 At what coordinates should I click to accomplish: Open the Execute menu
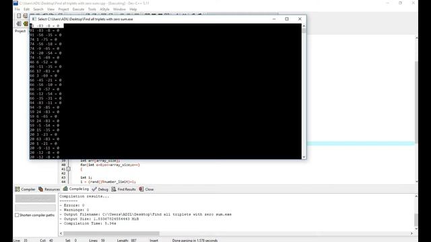click(78, 9)
